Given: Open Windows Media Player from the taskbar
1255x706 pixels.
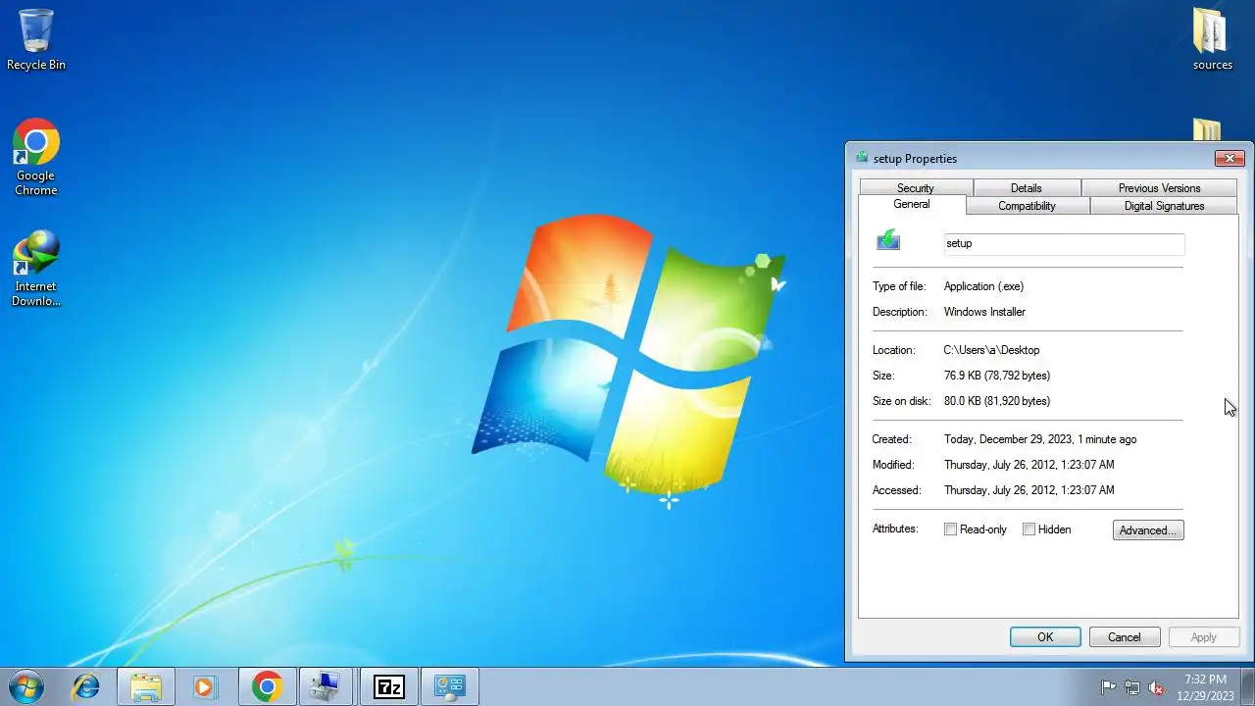Looking at the screenshot, I should [x=206, y=687].
